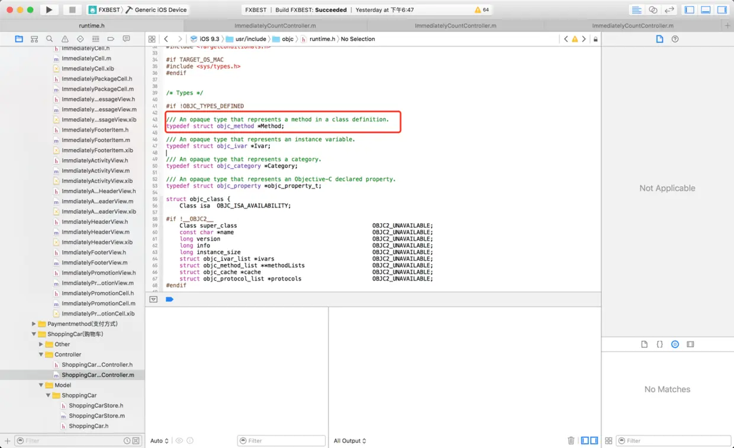Click objc in the jump bar
734x448 pixels.
[x=283, y=39]
